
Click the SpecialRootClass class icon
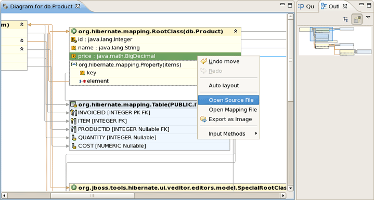[74, 188]
